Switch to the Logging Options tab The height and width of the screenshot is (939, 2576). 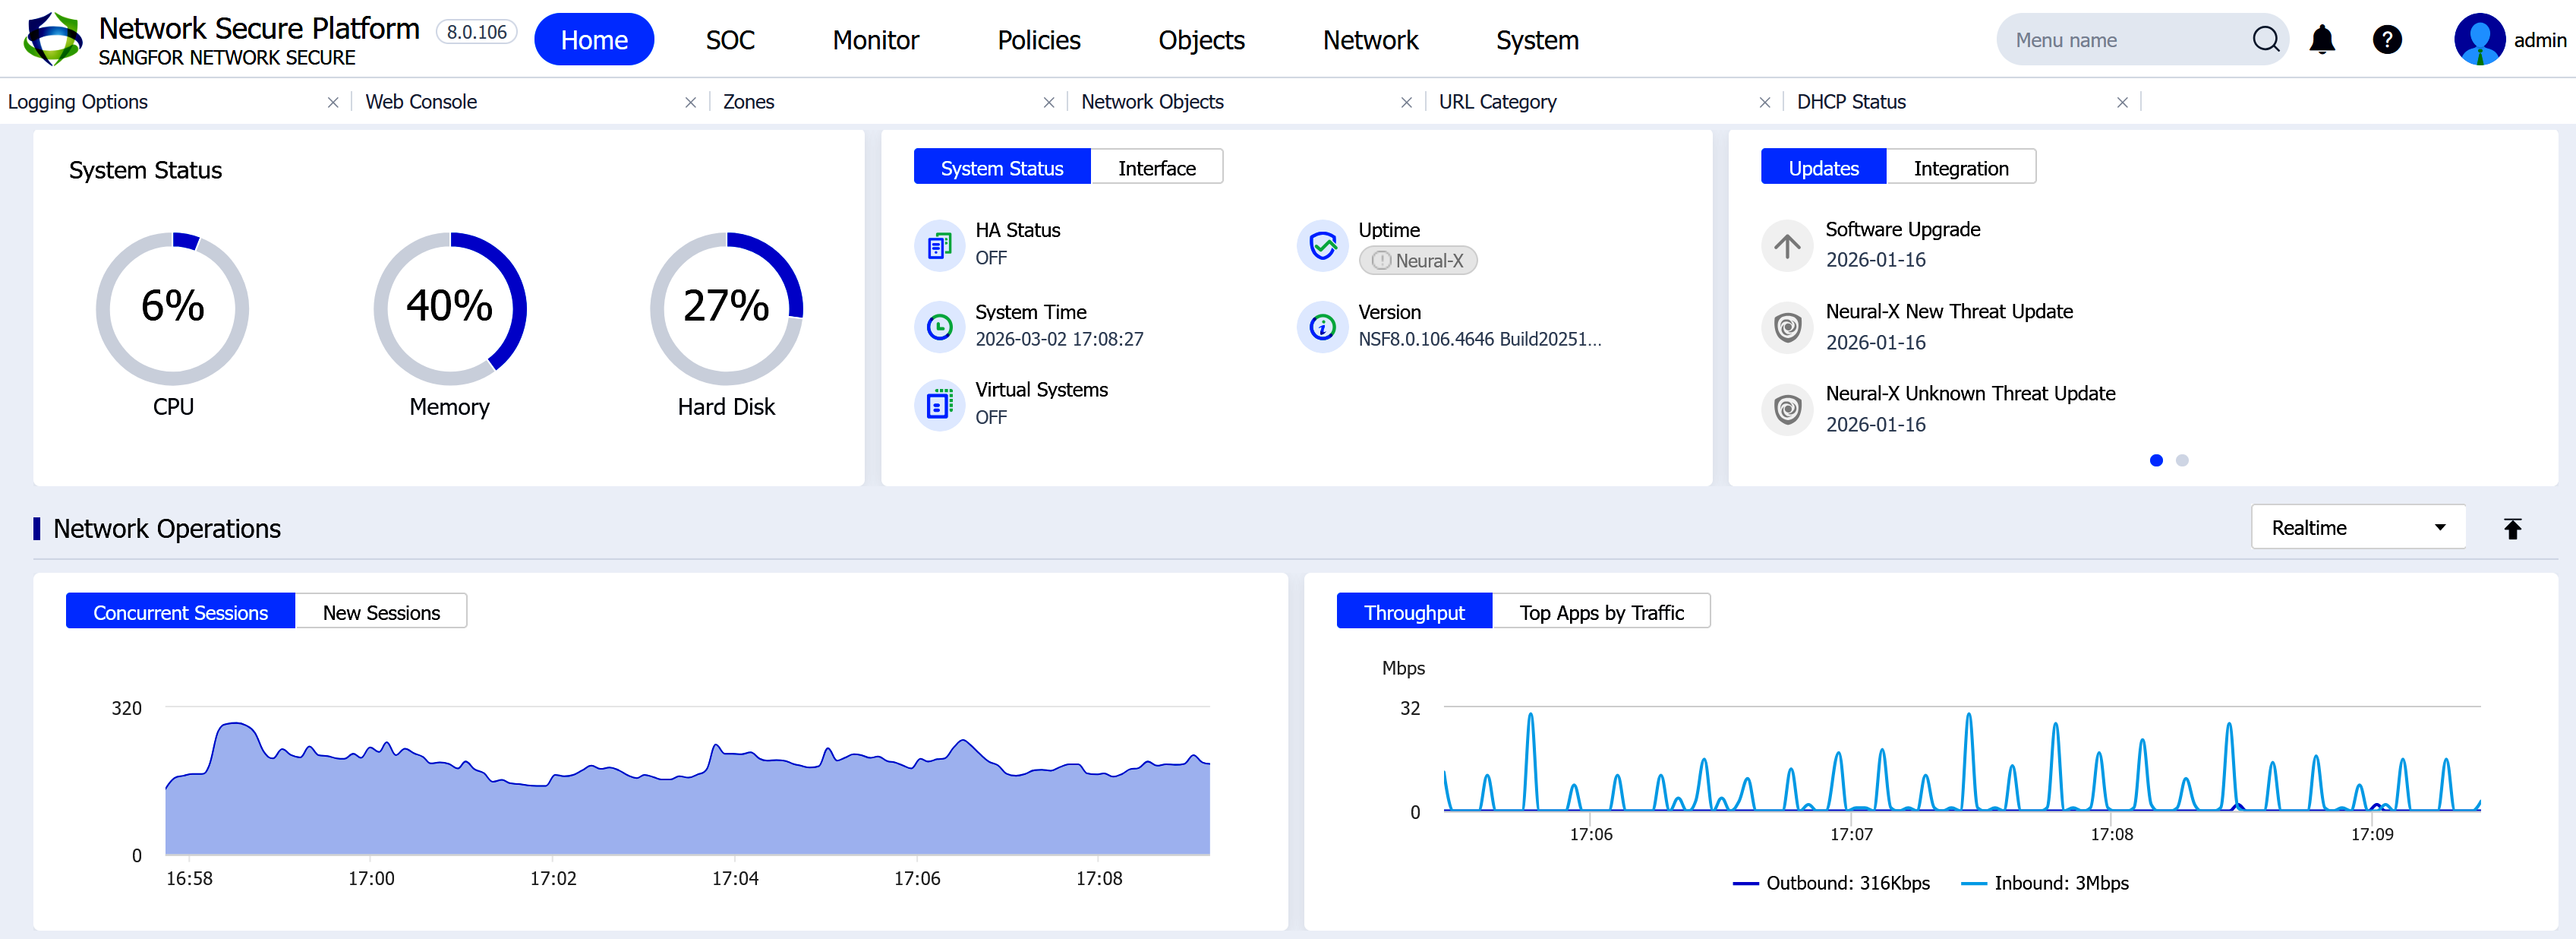coord(78,102)
